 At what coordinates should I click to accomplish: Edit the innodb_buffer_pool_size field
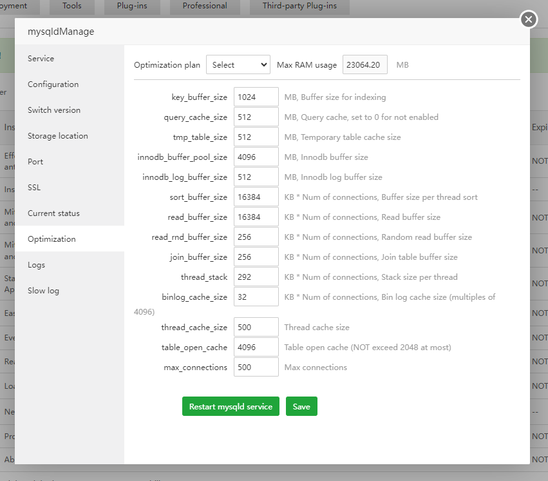click(256, 157)
